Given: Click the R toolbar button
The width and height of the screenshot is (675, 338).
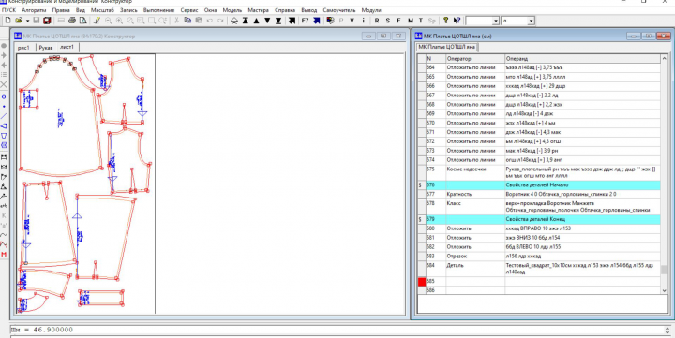Looking at the screenshot, I should [377, 21].
